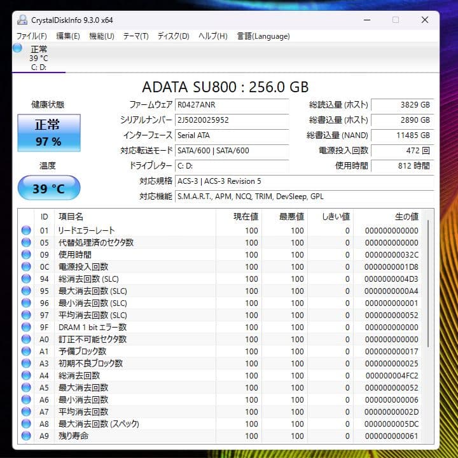Click total NAND writes value 11485 GB
Screen dimensions: 458x458
point(403,135)
